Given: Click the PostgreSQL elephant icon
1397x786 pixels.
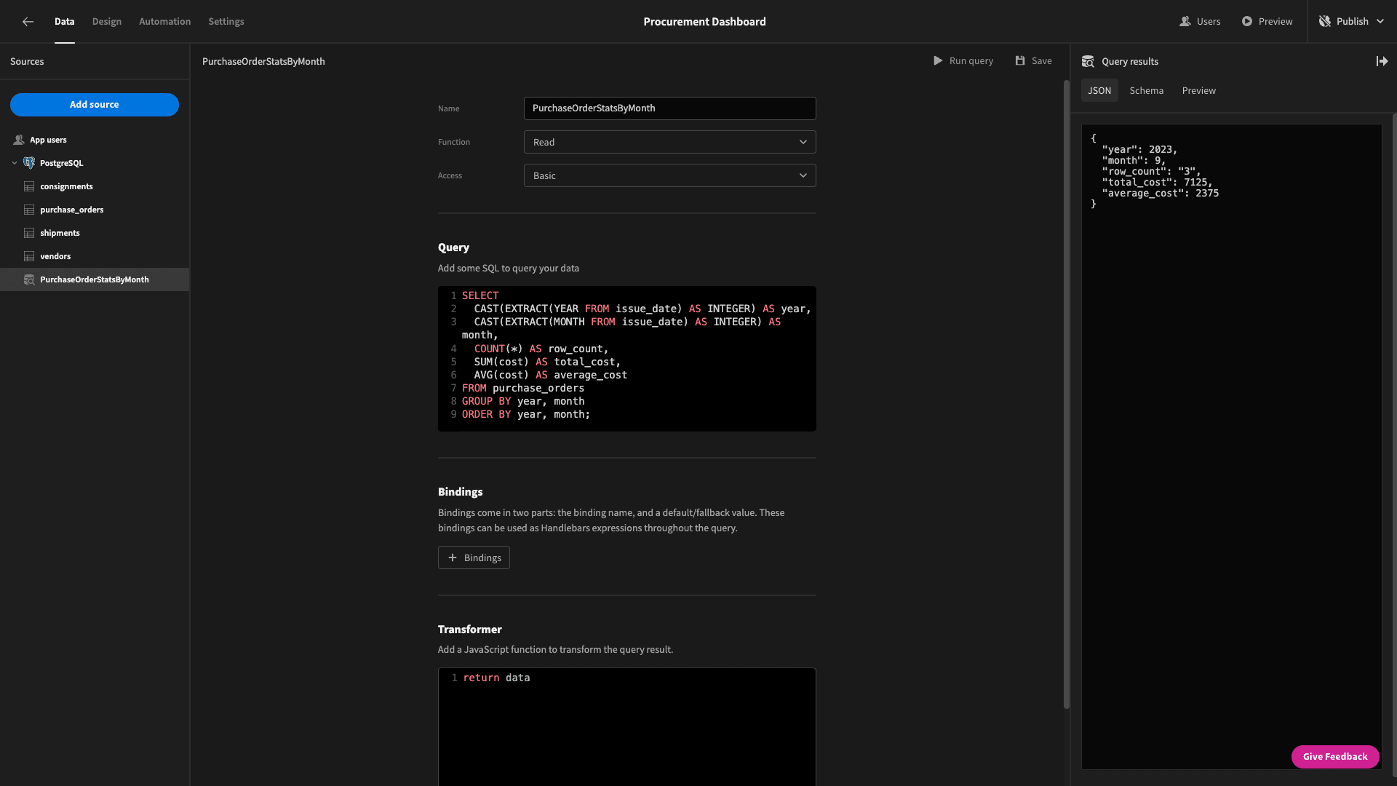Looking at the screenshot, I should point(29,163).
